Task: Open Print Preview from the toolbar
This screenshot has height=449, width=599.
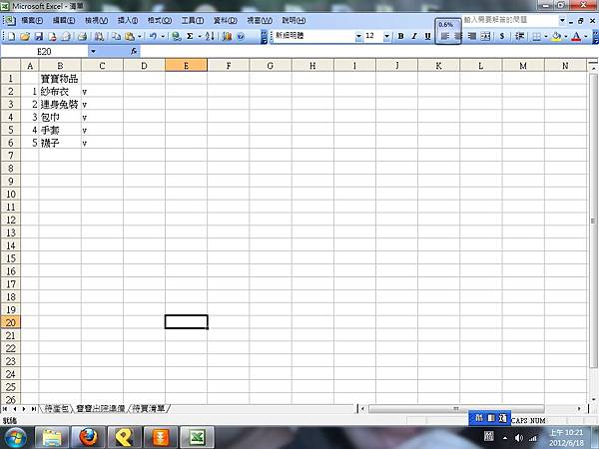Action: [x=66, y=36]
